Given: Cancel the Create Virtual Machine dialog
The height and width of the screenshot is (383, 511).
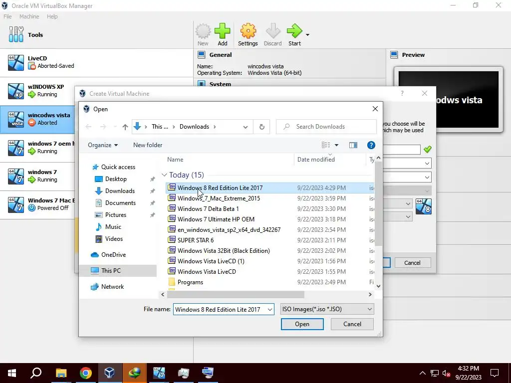Looking at the screenshot, I should coord(413,263).
